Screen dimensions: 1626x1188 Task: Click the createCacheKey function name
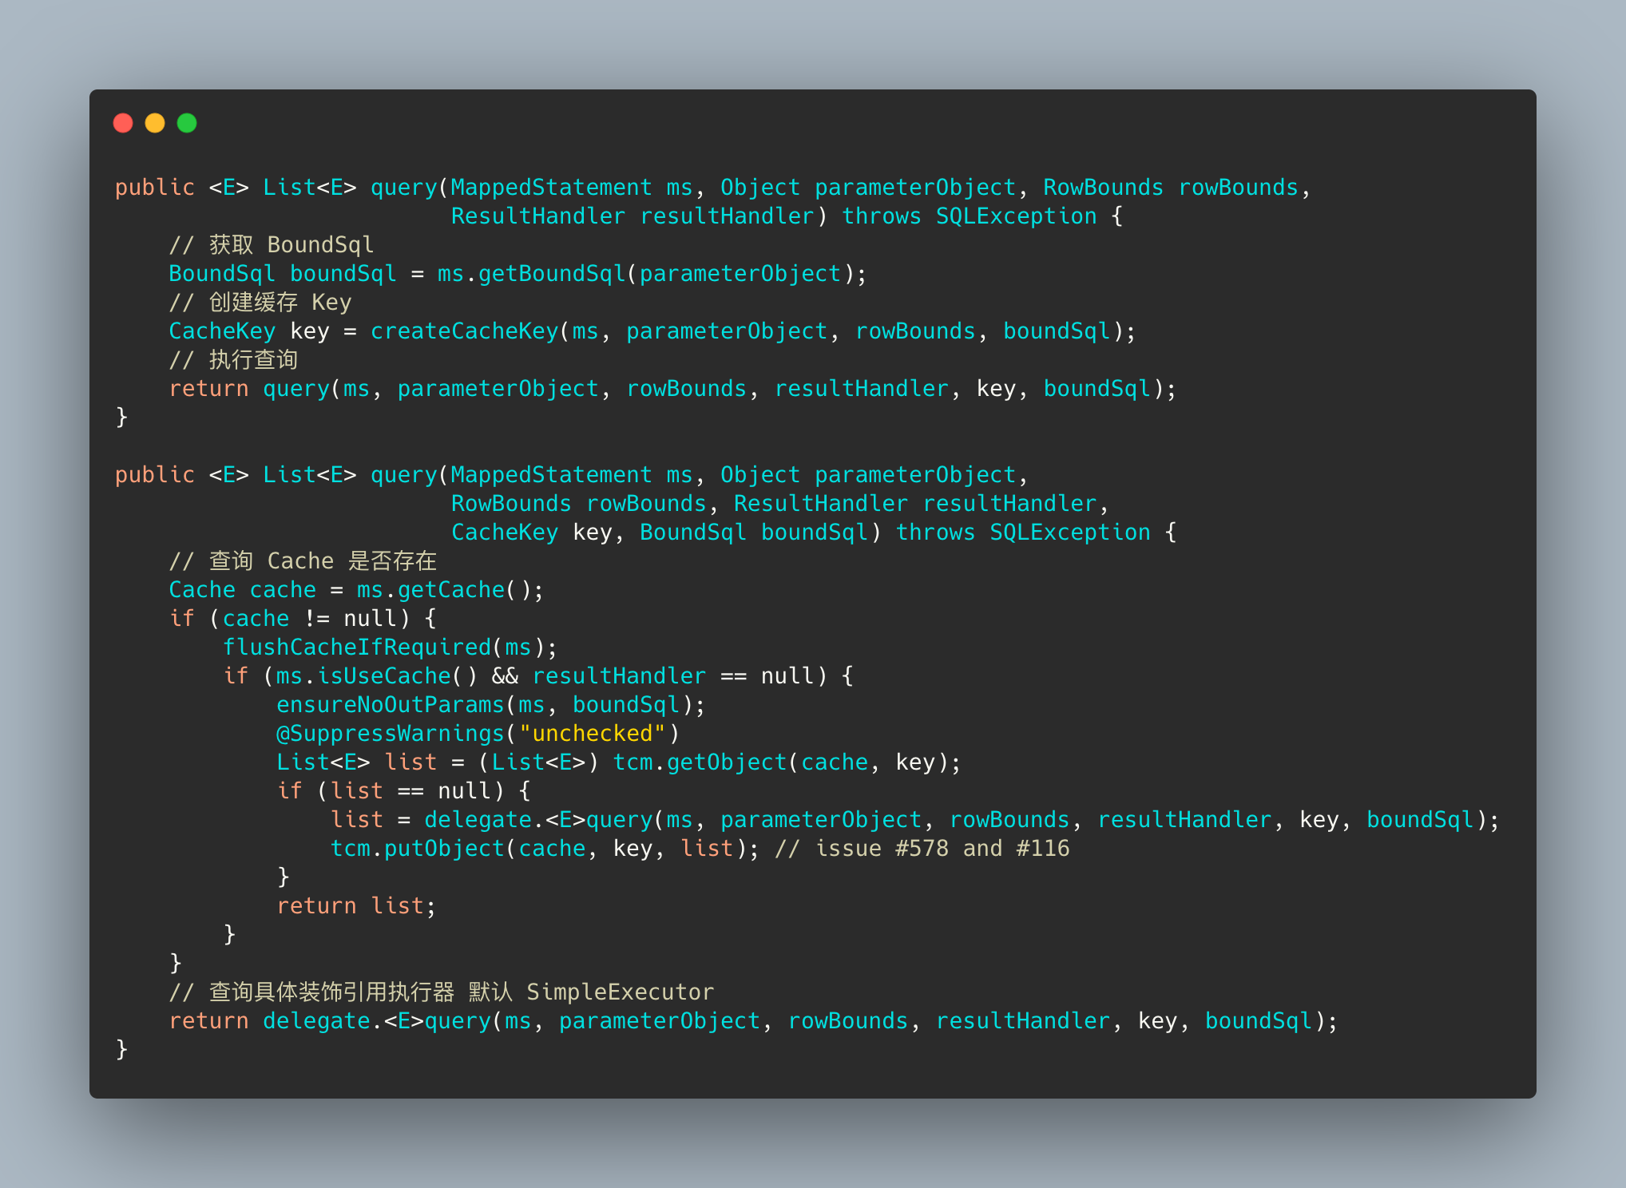click(x=465, y=331)
